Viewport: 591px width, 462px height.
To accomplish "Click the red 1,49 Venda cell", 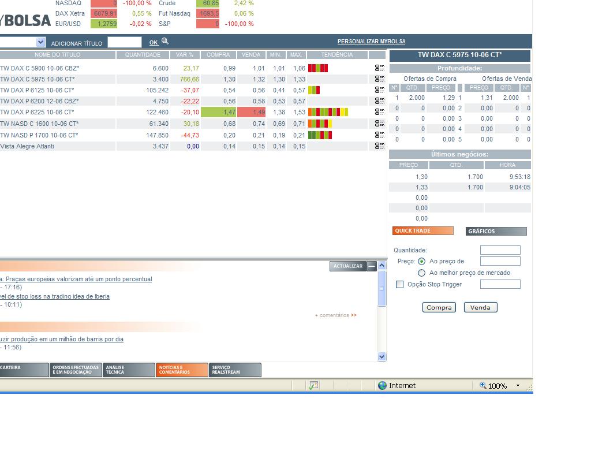I will coord(251,112).
